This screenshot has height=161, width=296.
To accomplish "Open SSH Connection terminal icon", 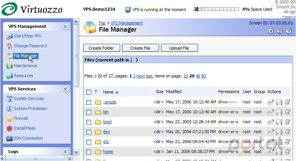I will (x=10, y=138).
